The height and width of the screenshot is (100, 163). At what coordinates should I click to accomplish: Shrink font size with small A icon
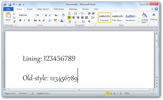coord(50,15)
